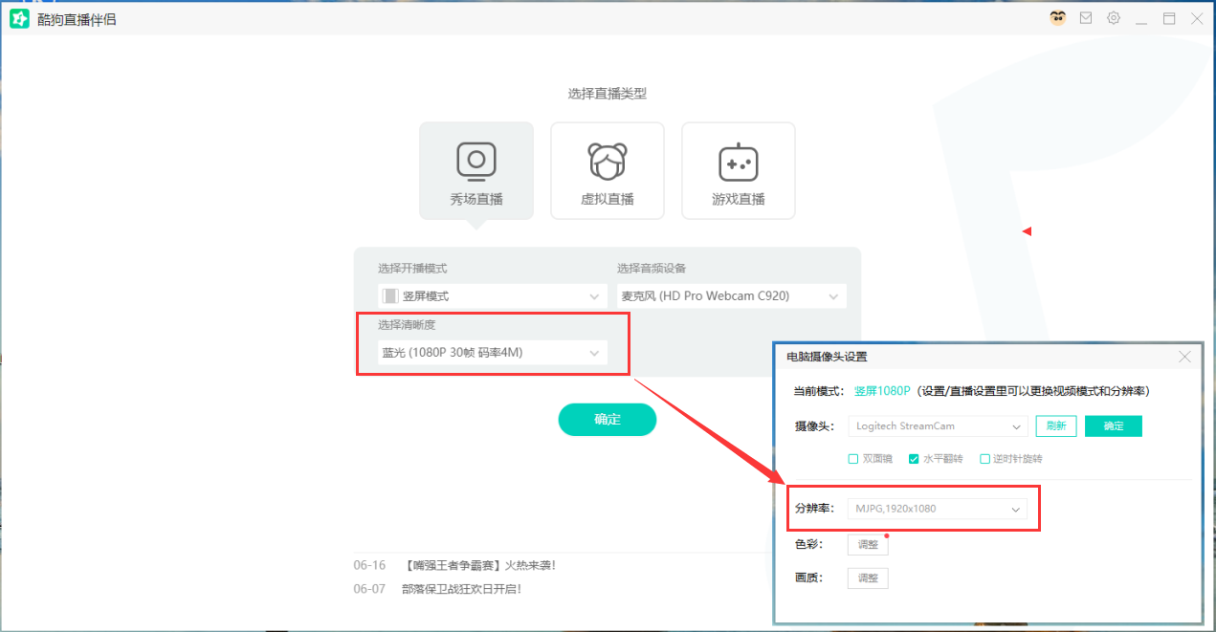Open the settings gear icon
1216x632 pixels.
pos(1114,18)
